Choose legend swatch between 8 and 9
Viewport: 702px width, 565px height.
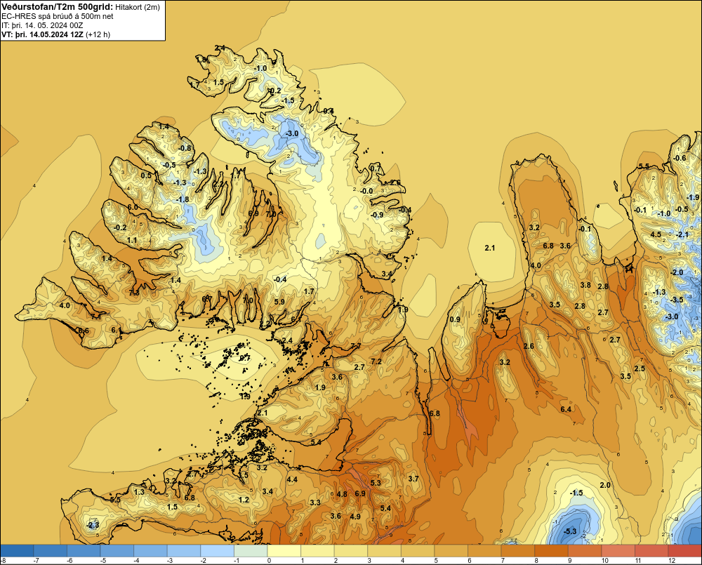pyautogui.click(x=551, y=550)
